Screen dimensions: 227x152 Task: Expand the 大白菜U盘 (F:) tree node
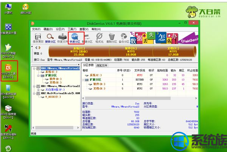tap(38, 90)
